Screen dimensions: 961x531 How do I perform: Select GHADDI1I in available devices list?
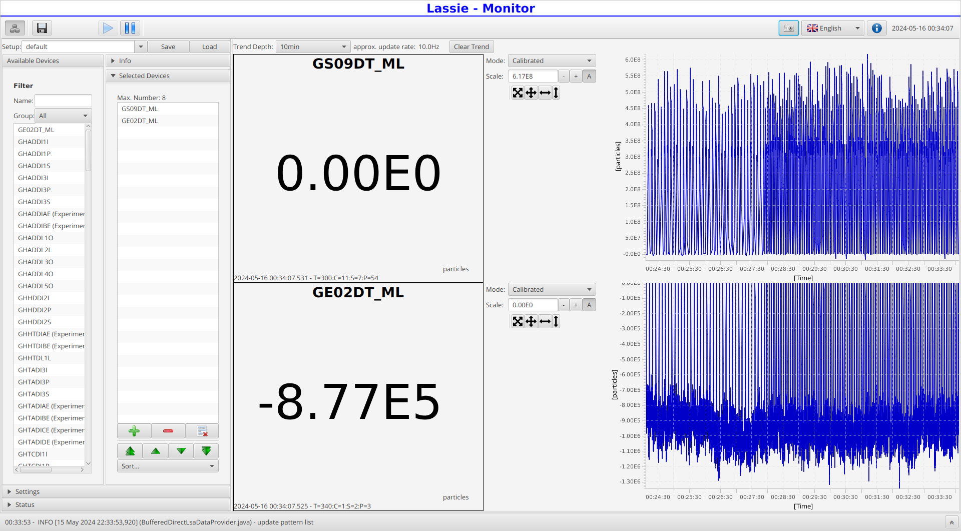50,142
